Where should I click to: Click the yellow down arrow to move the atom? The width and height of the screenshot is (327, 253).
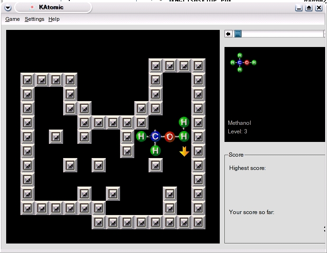(x=184, y=151)
